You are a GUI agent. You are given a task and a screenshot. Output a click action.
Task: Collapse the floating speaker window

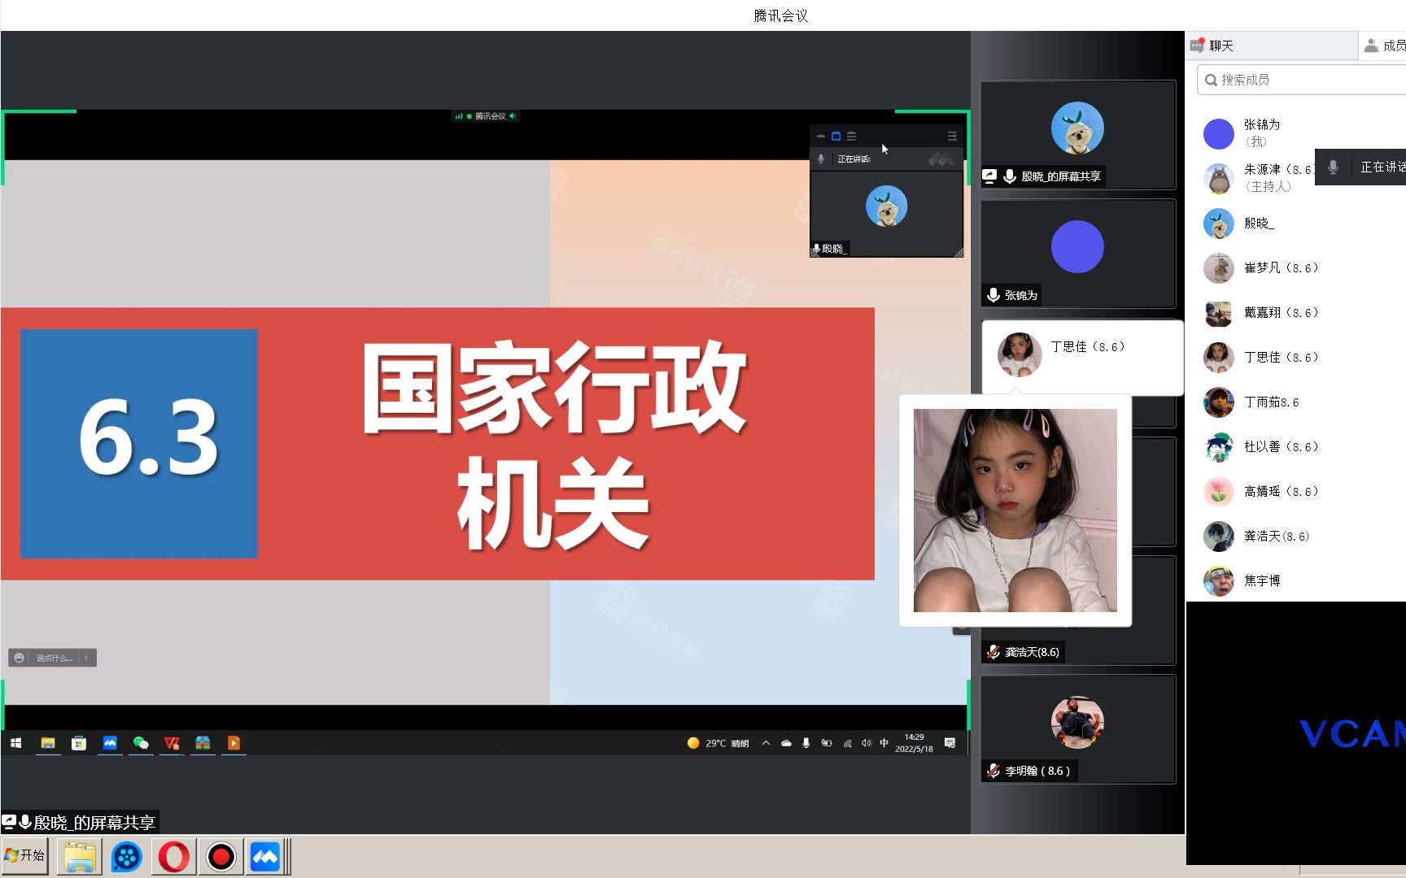[x=821, y=136]
